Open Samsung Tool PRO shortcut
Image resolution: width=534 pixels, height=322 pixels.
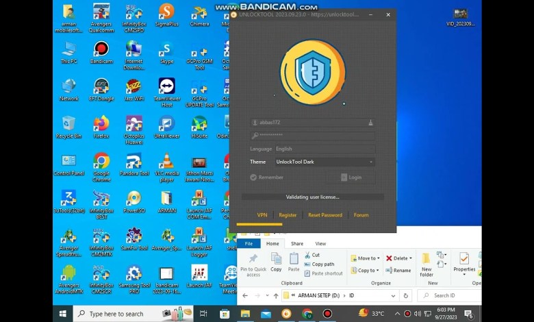pyautogui.click(x=133, y=276)
